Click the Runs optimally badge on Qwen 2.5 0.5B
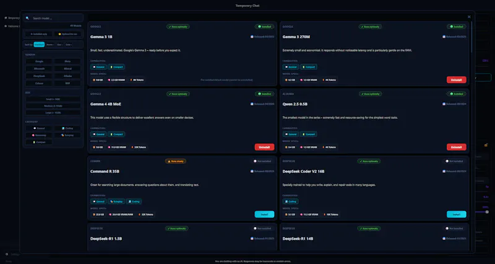 (x=370, y=94)
